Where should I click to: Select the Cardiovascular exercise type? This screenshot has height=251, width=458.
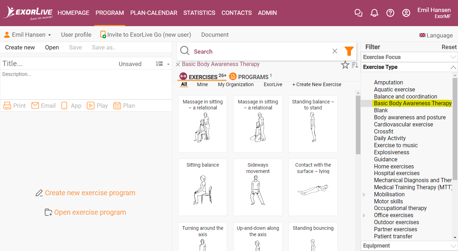point(403,124)
